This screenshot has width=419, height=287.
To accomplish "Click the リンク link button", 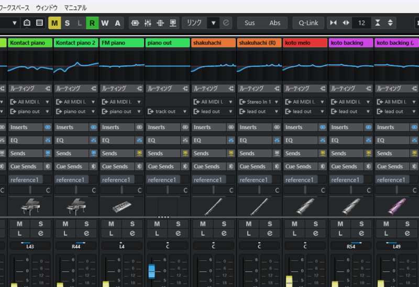I will click(194, 23).
